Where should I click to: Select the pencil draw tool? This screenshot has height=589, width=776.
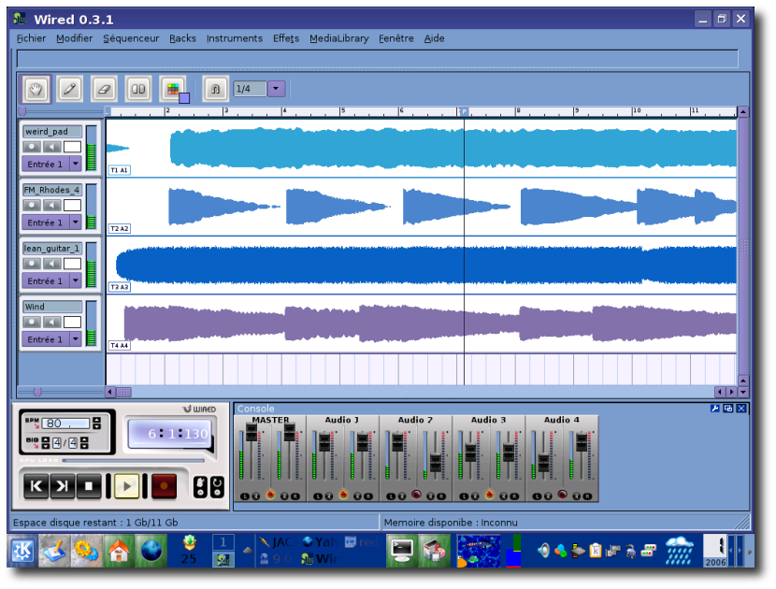click(x=70, y=89)
